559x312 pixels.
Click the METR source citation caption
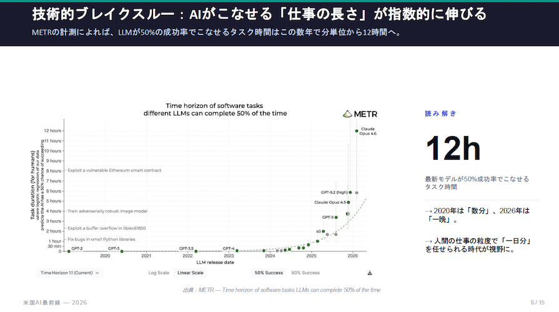pyautogui.click(x=282, y=290)
